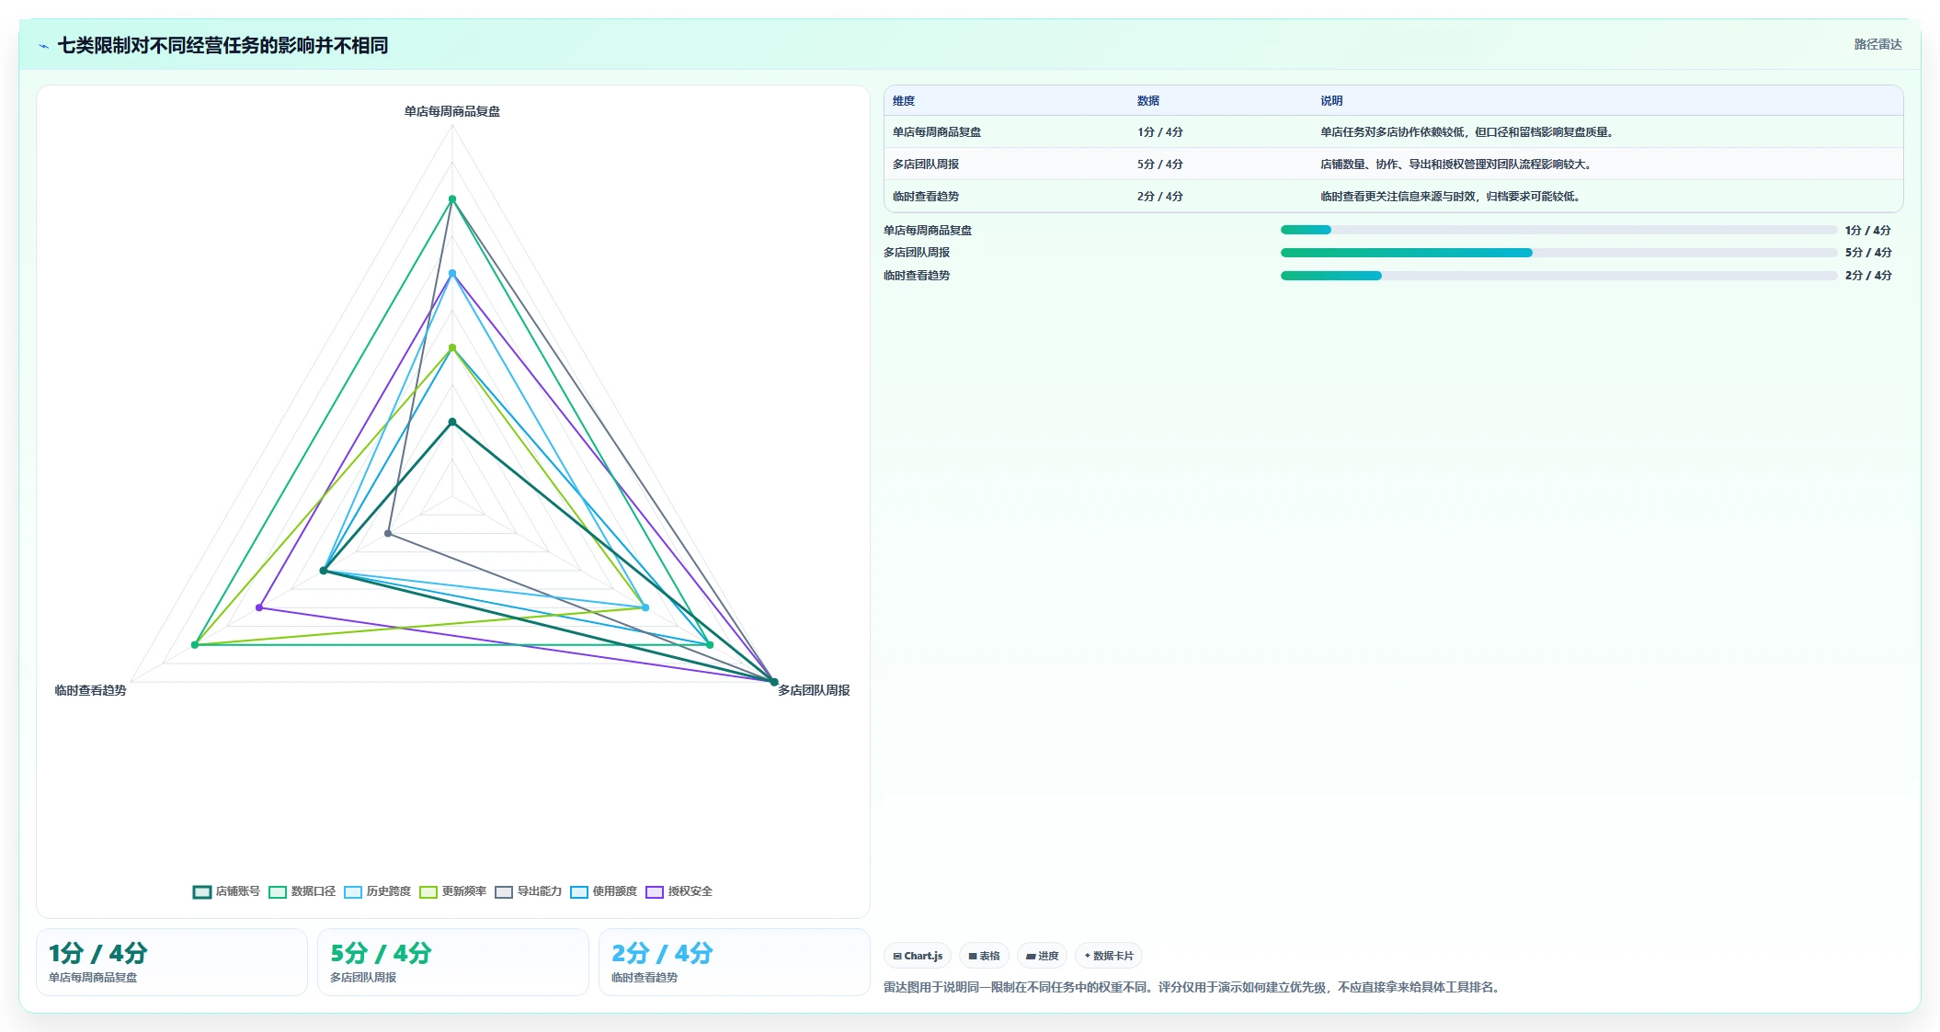Image resolution: width=1940 pixels, height=1032 pixels.
Task: Click the 路径雷达 label in header
Action: tap(1877, 44)
